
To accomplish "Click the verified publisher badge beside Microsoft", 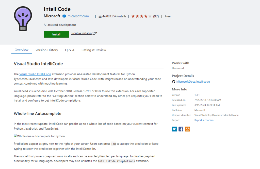I will coord(64,16).
